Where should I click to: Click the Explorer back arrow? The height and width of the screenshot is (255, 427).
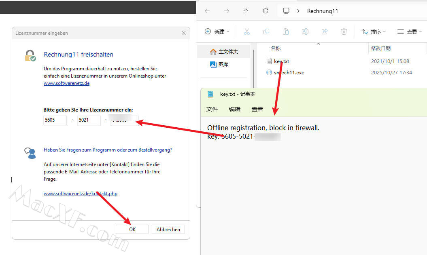(207, 11)
